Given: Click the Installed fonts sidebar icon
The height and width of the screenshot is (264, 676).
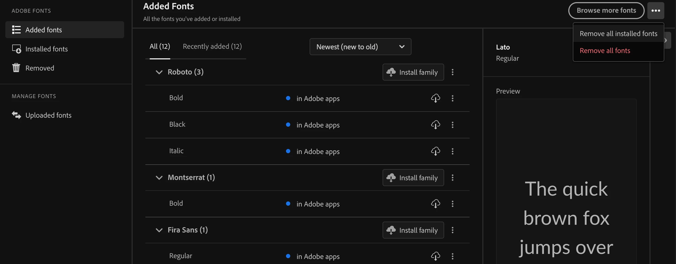Looking at the screenshot, I should [x=16, y=49].
